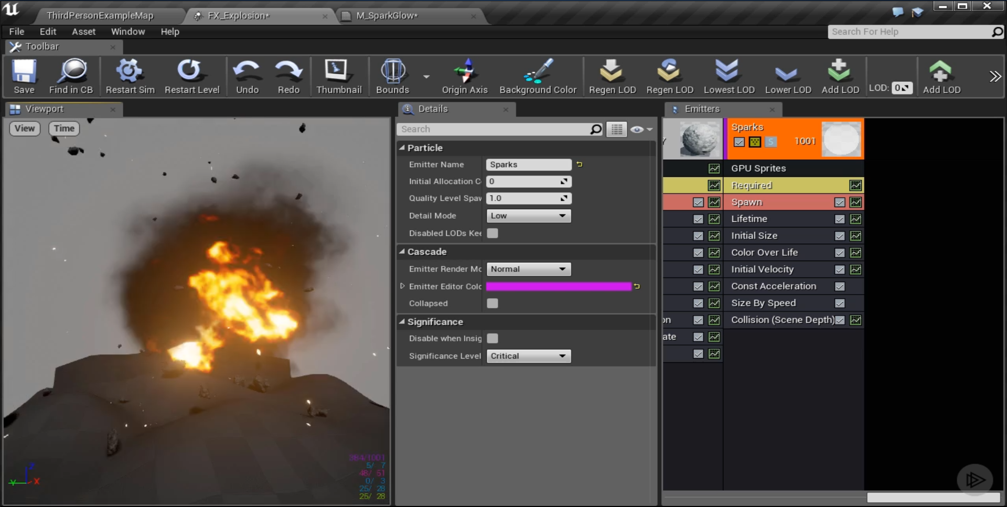
Task: Open the Spawn module curve graph icon
Action: [855, 202]
